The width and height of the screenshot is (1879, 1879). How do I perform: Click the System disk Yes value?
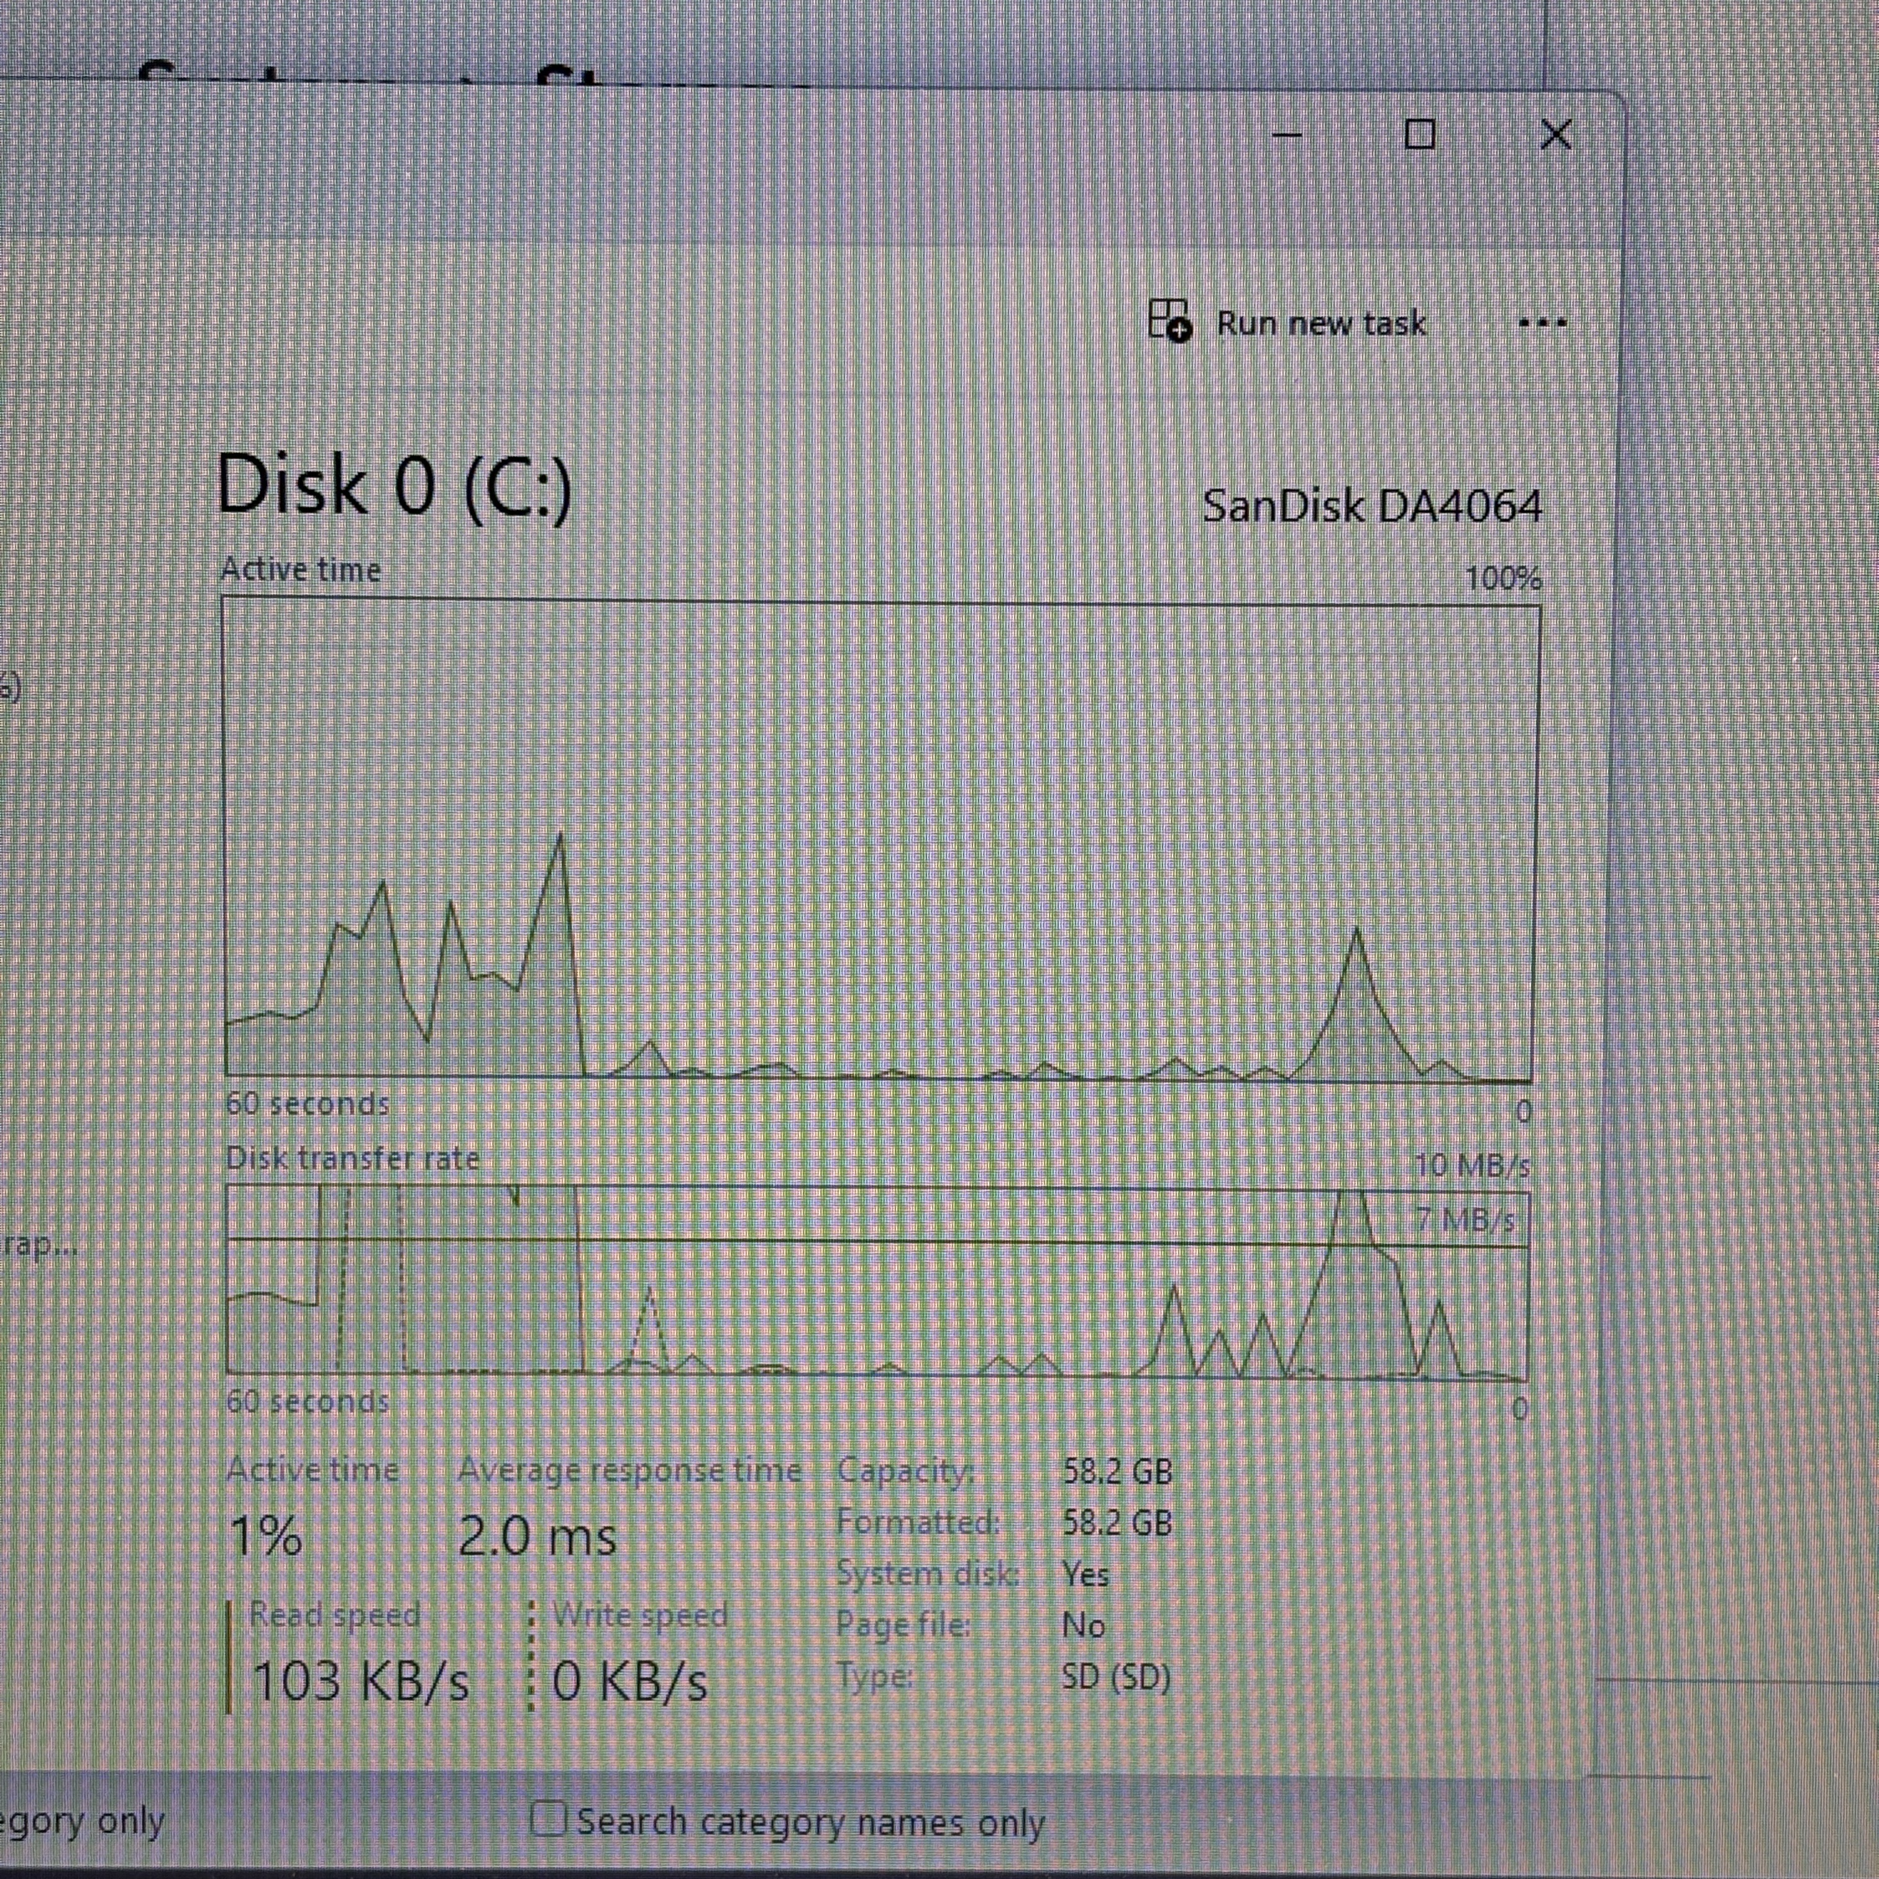tap(1086, 1574)
